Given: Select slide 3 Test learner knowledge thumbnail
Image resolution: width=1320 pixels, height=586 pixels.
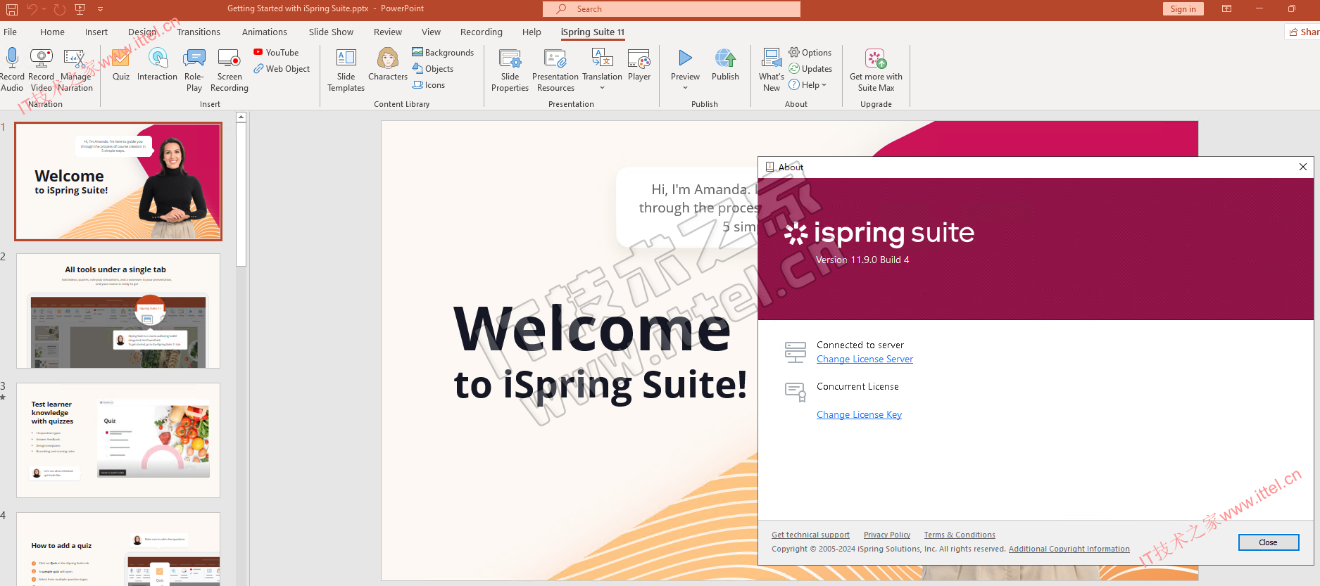Looking at the screenshot, I should point(118,440).
